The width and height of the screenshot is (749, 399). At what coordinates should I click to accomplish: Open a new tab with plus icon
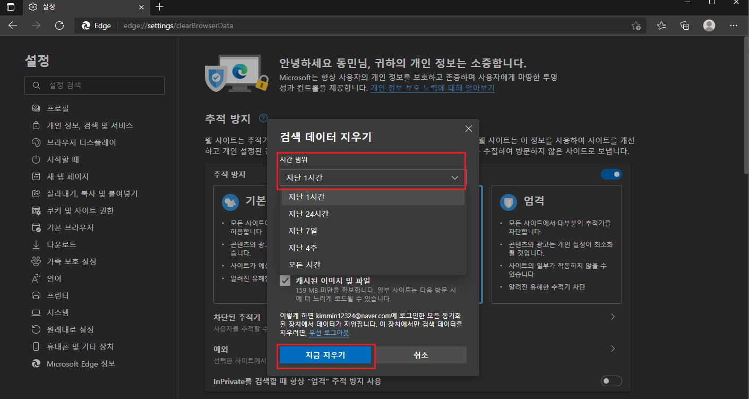(x=160, y=7)
